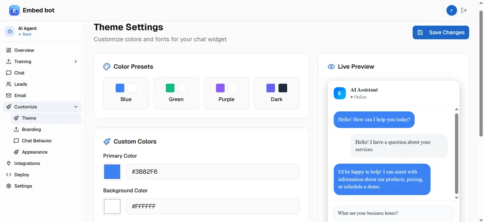Open the Appearance submenu item
The height and width of the screenshot is (222, 484).
pos(46,152)
